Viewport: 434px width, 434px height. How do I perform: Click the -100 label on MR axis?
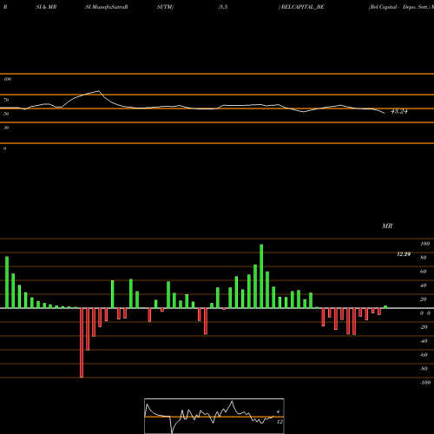point(425,383)
